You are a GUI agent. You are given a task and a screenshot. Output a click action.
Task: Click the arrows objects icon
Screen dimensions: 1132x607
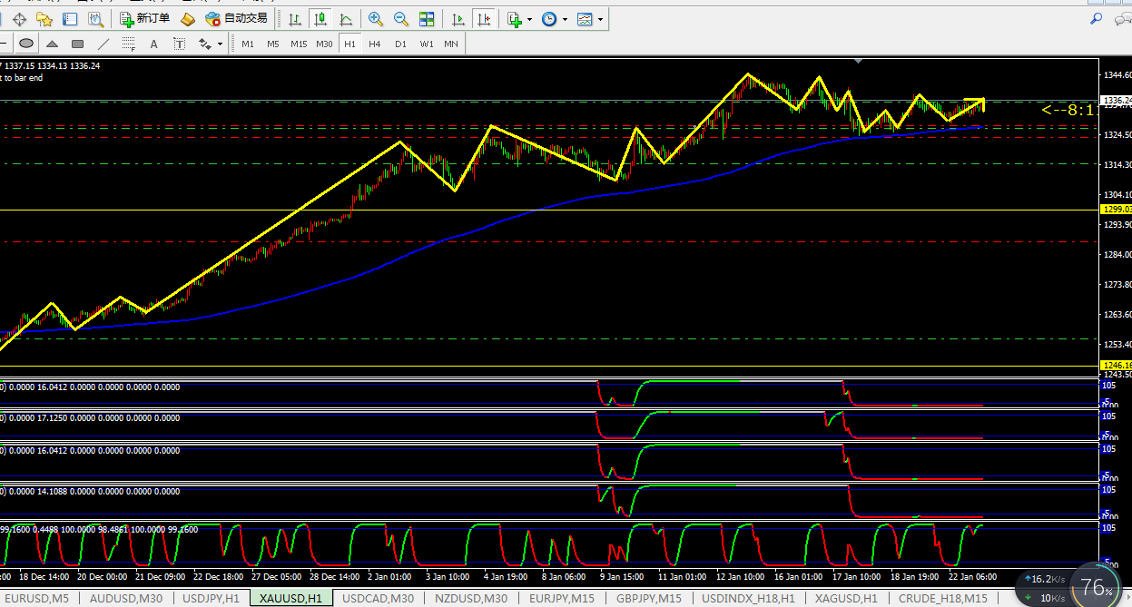[x=204, y=44]
